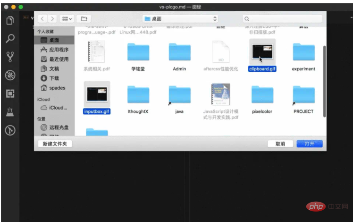Screen dimensions: 353x222
Task: Select 应用程序 in the sidebar
Action: (x=54, y=50)
